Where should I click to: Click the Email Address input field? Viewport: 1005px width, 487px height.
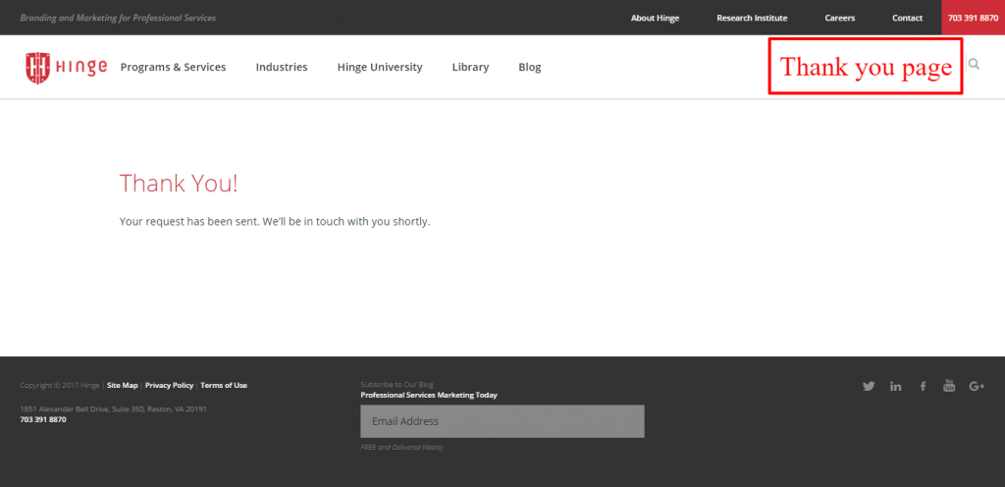[x=502, y=421]
